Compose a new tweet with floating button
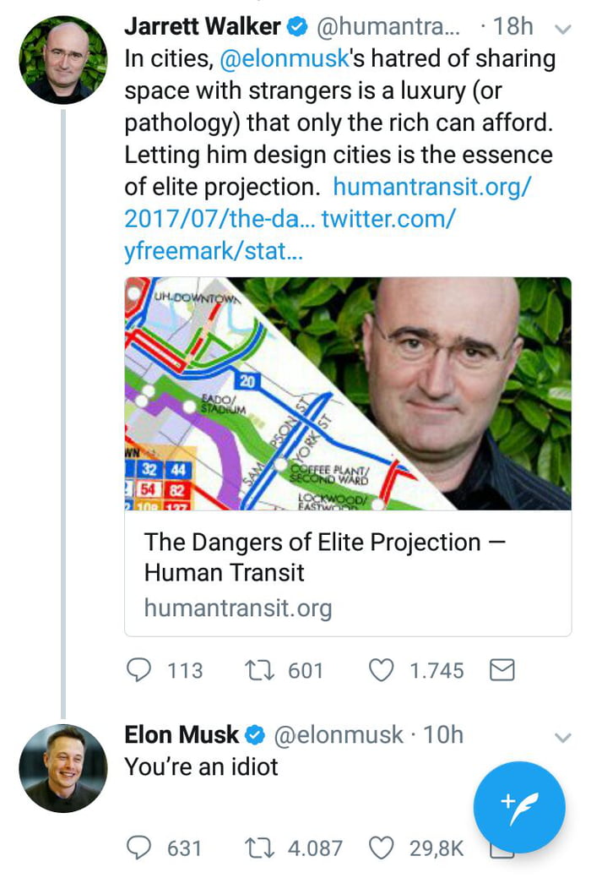This screenshot has width=591, height=878. (x=518, y=807)
